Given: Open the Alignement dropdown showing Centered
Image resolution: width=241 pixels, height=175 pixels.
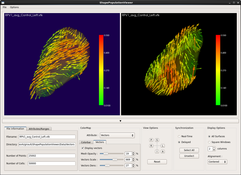Looking at the screenshot, I should 217,162.
